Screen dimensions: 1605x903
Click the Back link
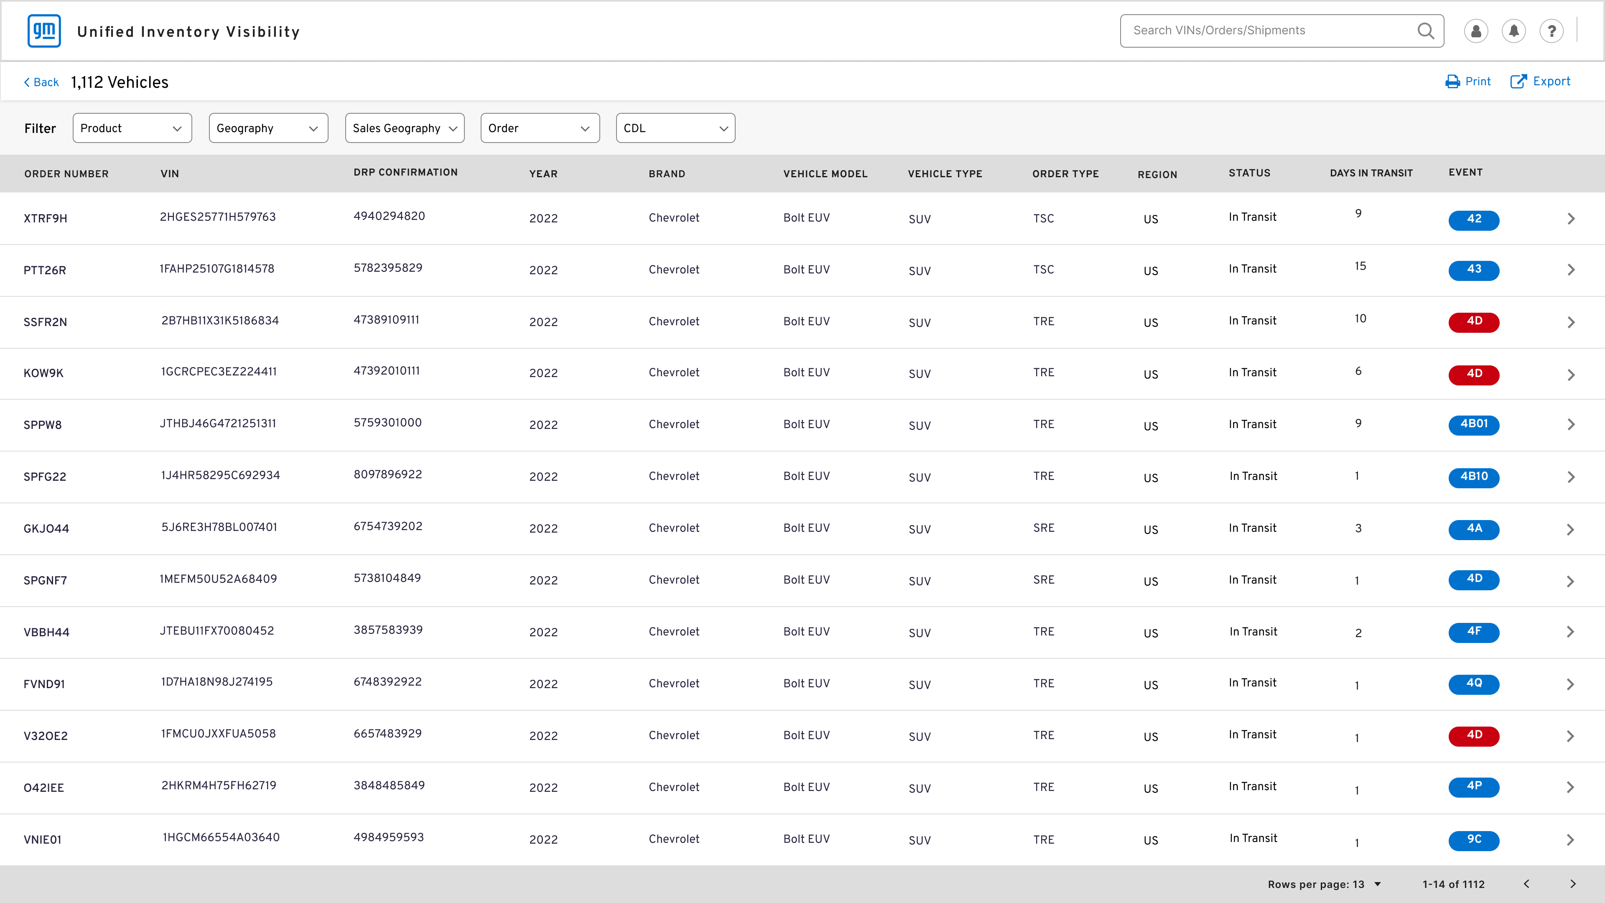(x=41, y=82)
